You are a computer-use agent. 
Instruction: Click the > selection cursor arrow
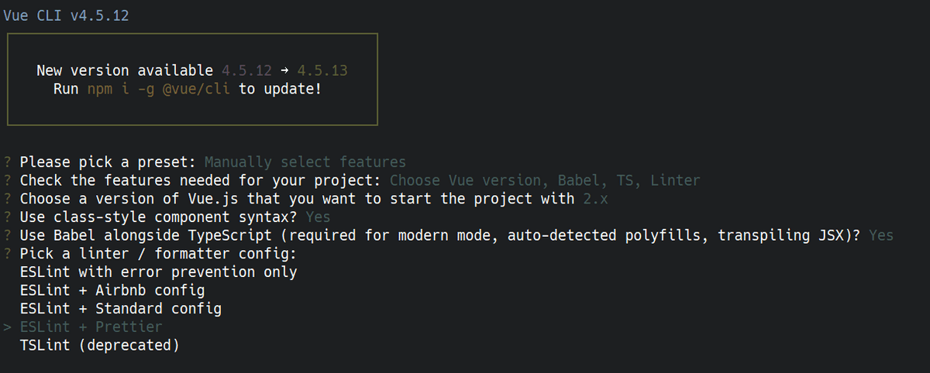tap(7, 327)
